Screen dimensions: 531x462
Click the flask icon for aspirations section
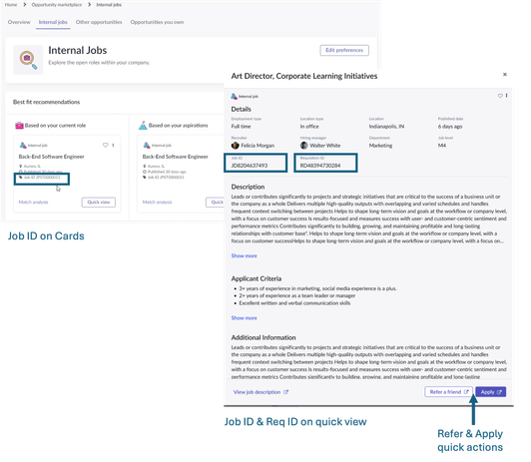click(x=143, y=126)
